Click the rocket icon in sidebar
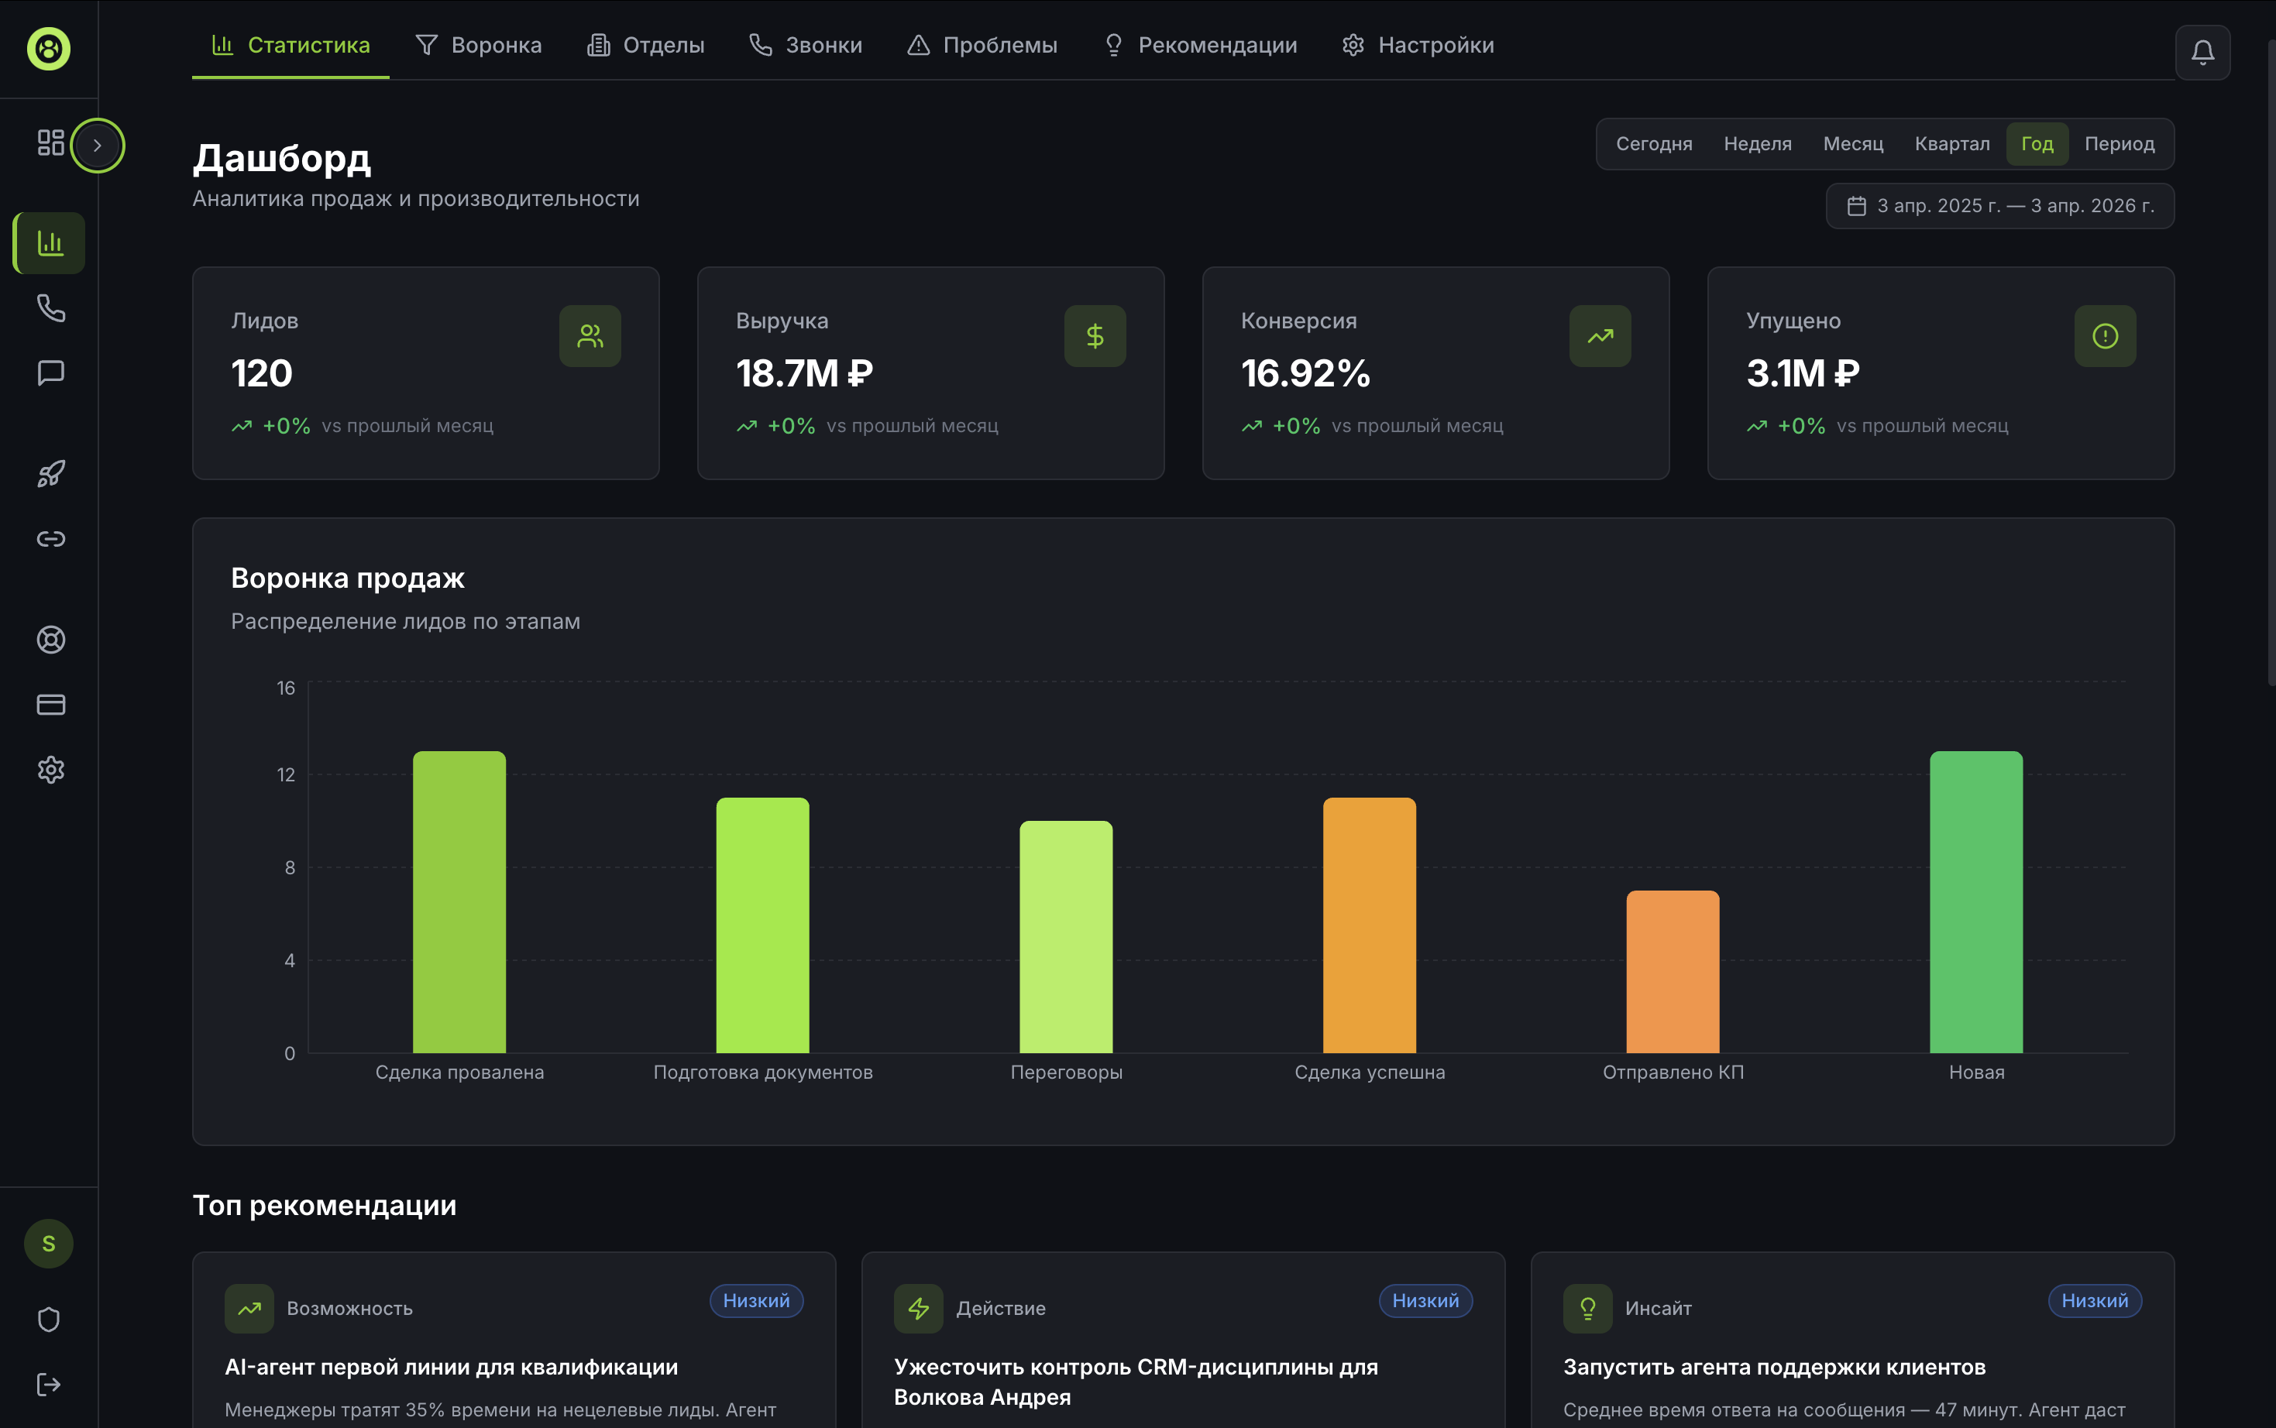 click(50, 473)
